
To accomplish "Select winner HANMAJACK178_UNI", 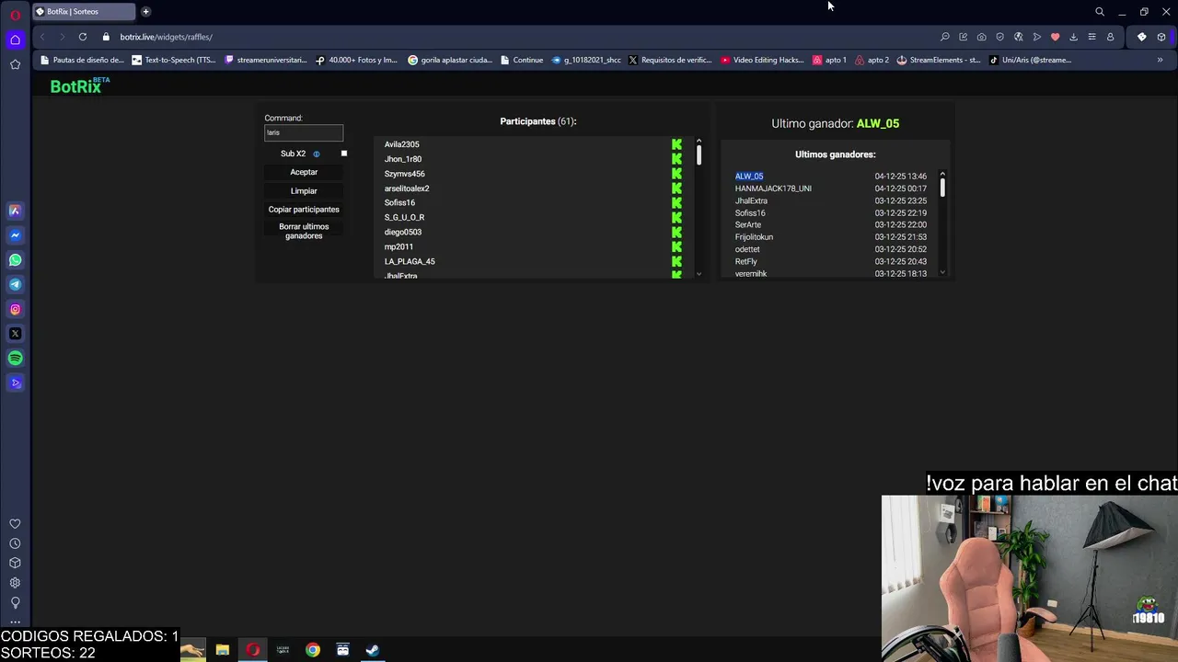I will point(773,188).
